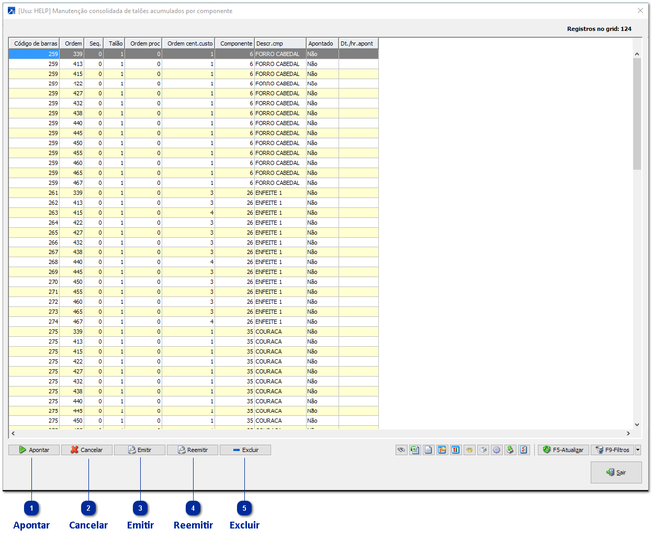Open the dropdown arrow beside F9-Filtros
The width and height of the screenshot is (653, 540).
[638, 450]
